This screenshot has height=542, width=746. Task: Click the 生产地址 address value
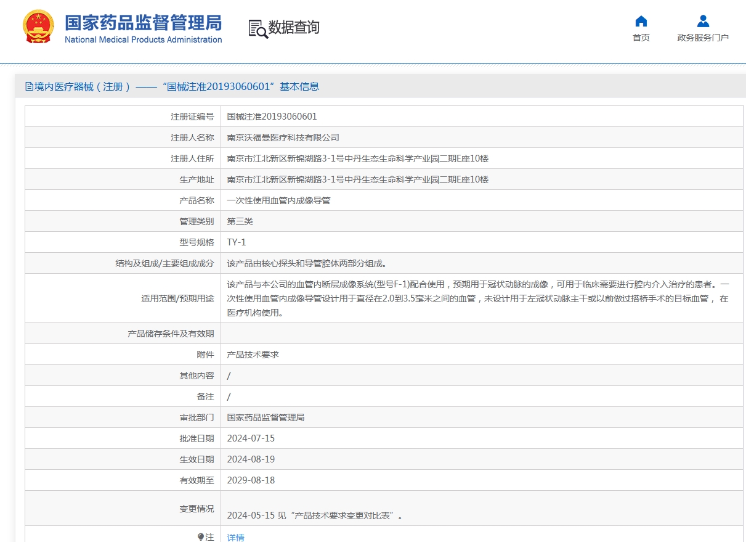coord(358,179)
